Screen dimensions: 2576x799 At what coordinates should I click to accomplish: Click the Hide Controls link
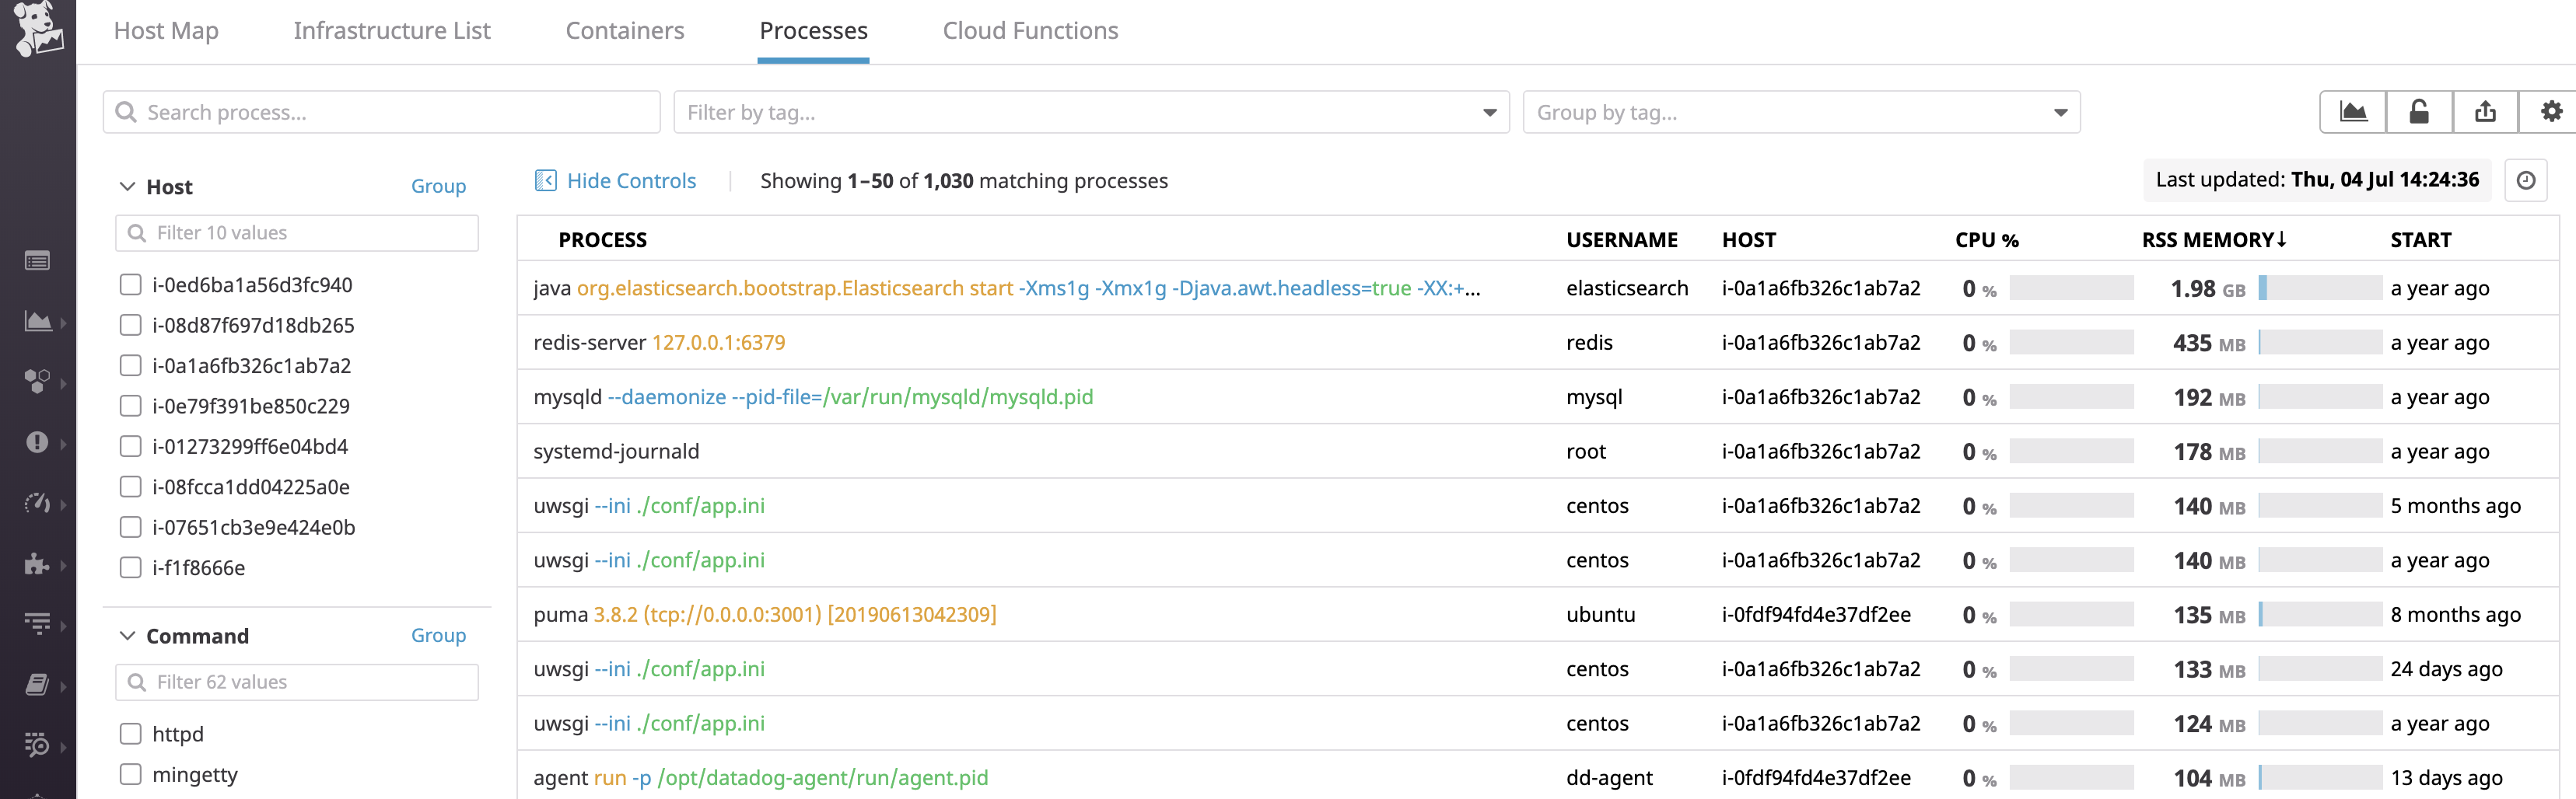[x=630, y=181]
